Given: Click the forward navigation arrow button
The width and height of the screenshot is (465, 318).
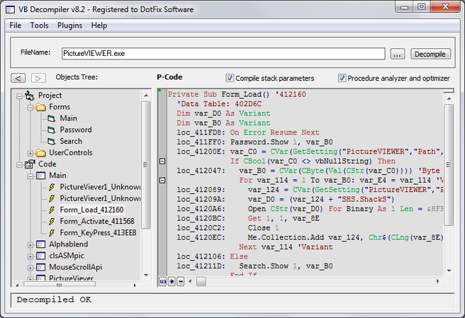Looking at the screenshot, I should click(x=38, y=78).
